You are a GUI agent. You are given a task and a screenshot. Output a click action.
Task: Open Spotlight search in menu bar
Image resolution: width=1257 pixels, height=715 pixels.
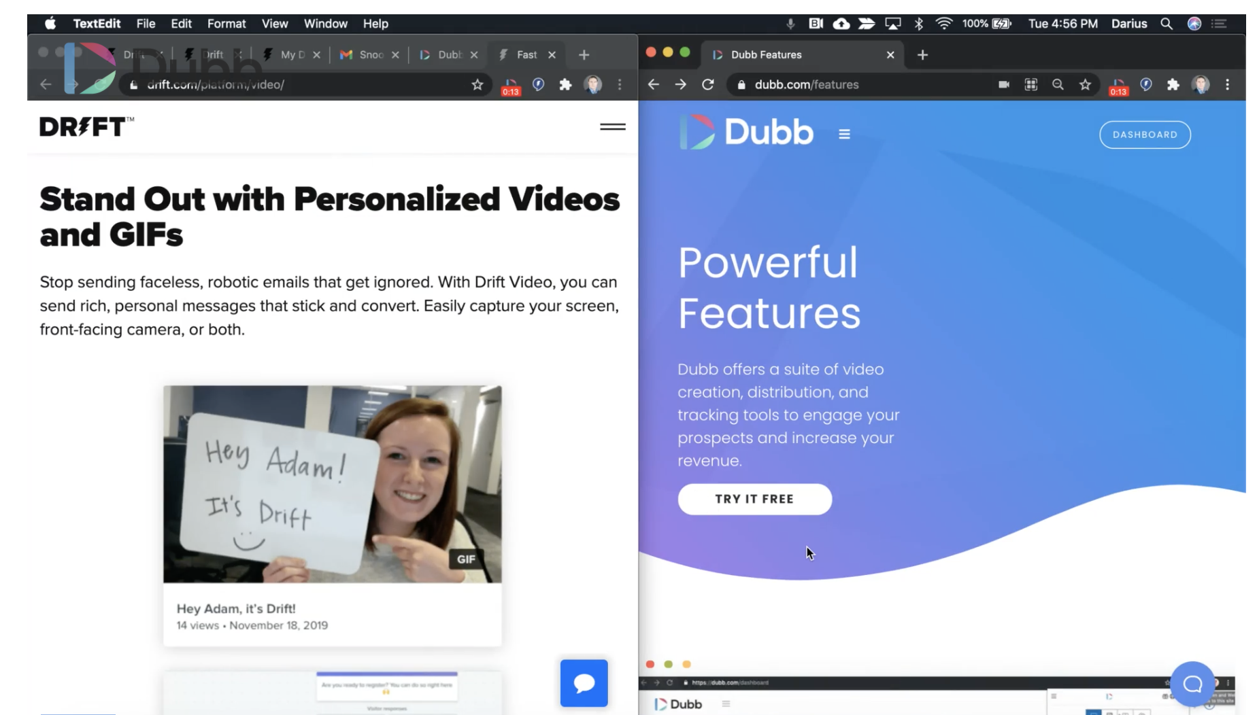click(1167, 24)
